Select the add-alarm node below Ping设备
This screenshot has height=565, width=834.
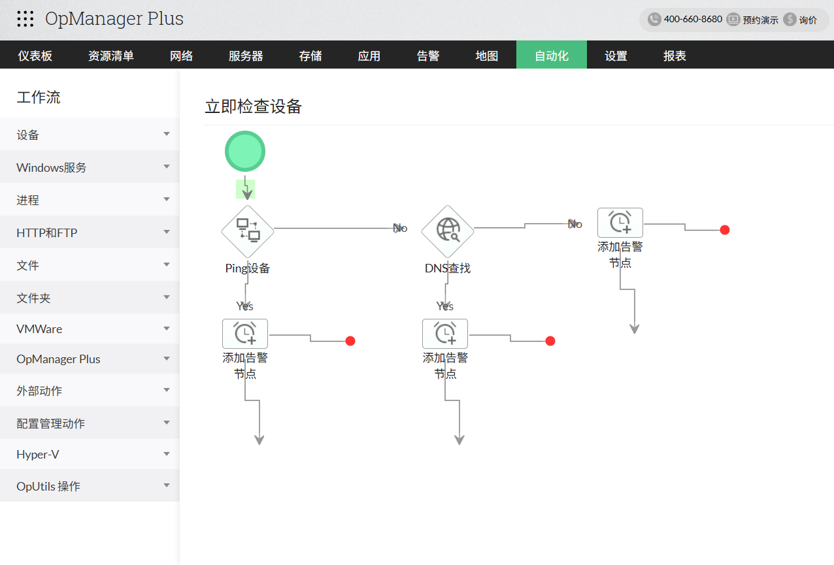tap(245, 334)
